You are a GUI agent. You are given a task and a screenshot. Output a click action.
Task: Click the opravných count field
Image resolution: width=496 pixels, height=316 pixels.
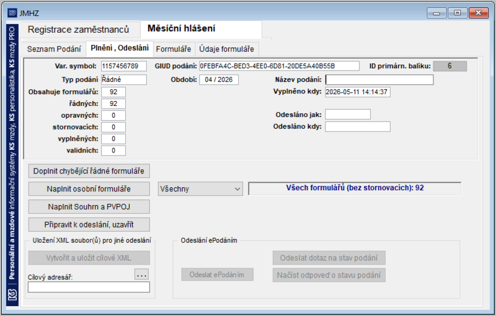(113, 115)
